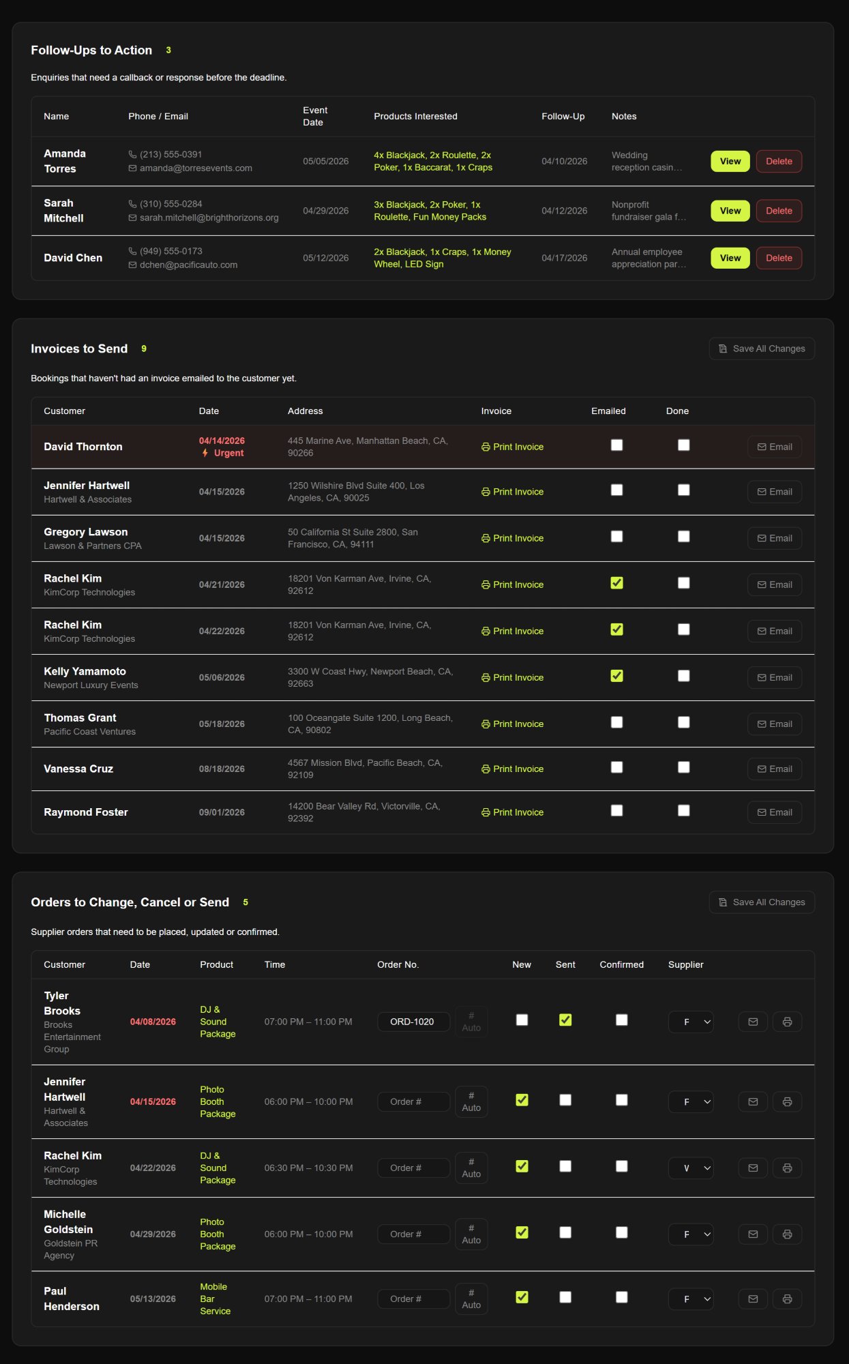
Task: Click Save All Changes in Invoices section
Action: (x=762, y=349)
